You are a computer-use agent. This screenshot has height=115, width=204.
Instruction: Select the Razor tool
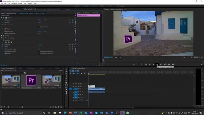coord(66,83)
